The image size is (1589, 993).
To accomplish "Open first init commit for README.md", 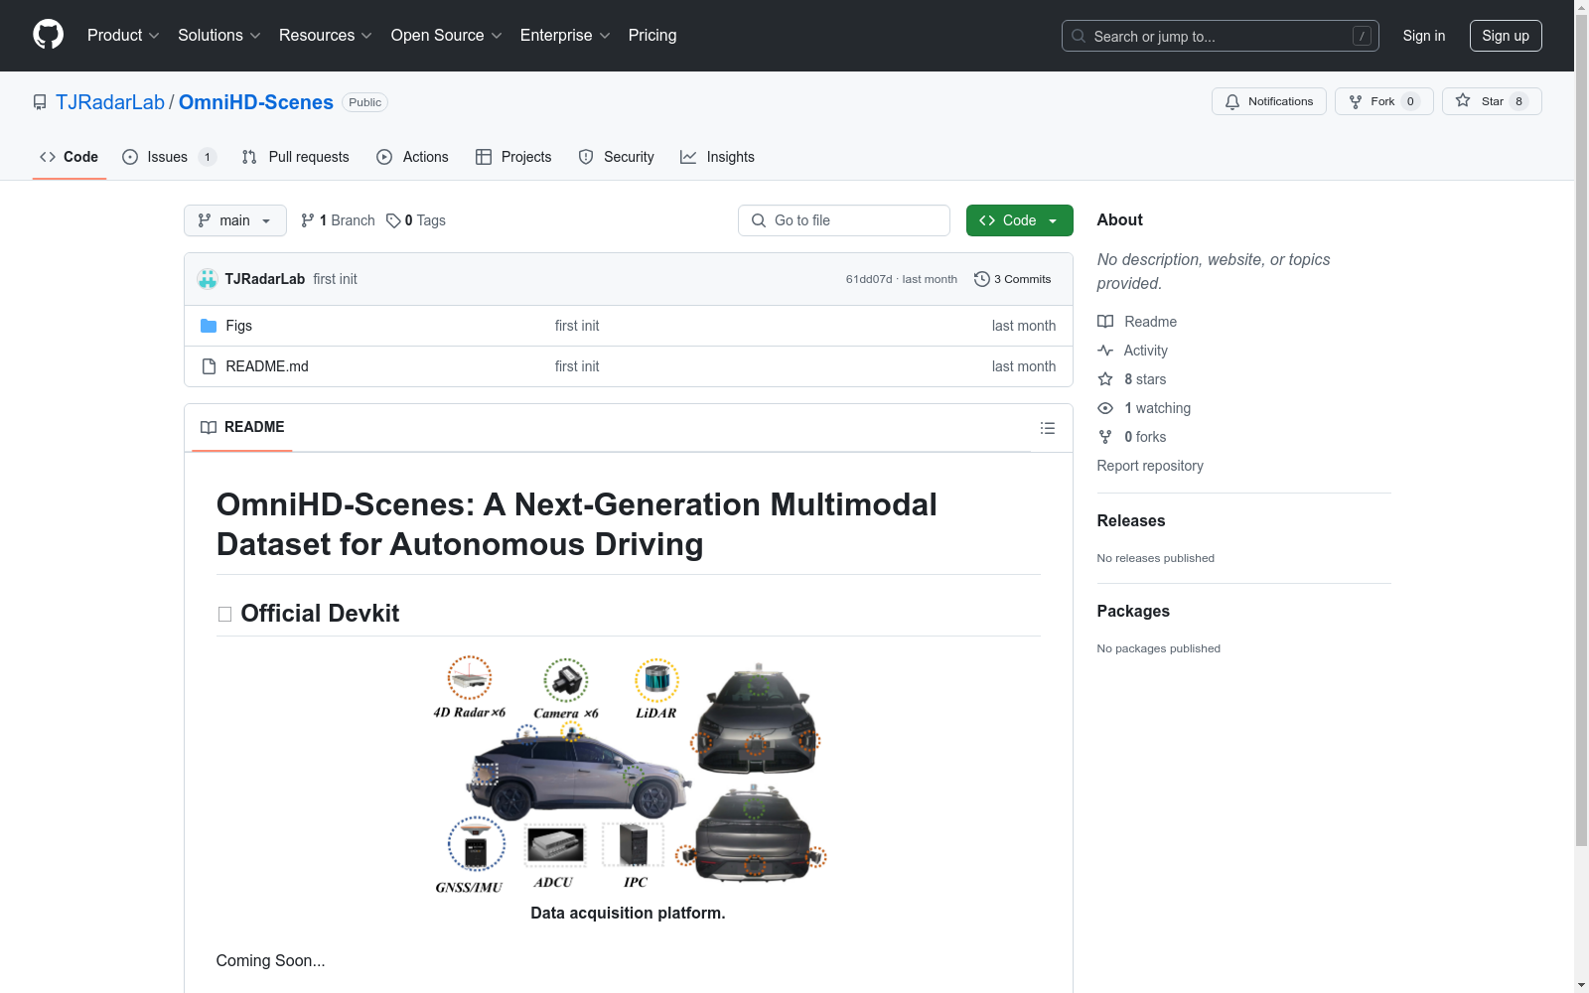I will (x=577, y=366).
